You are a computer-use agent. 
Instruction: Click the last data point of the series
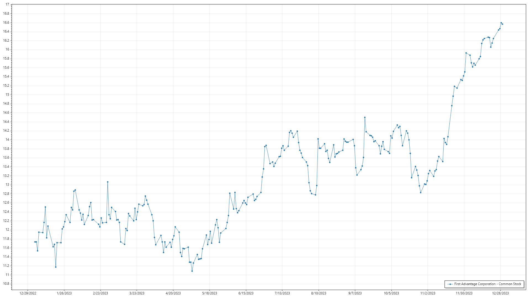502,24
